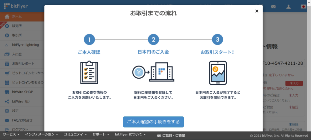
Task: Click the money icon beside 入出金
Action: click(x=7, y=54)
